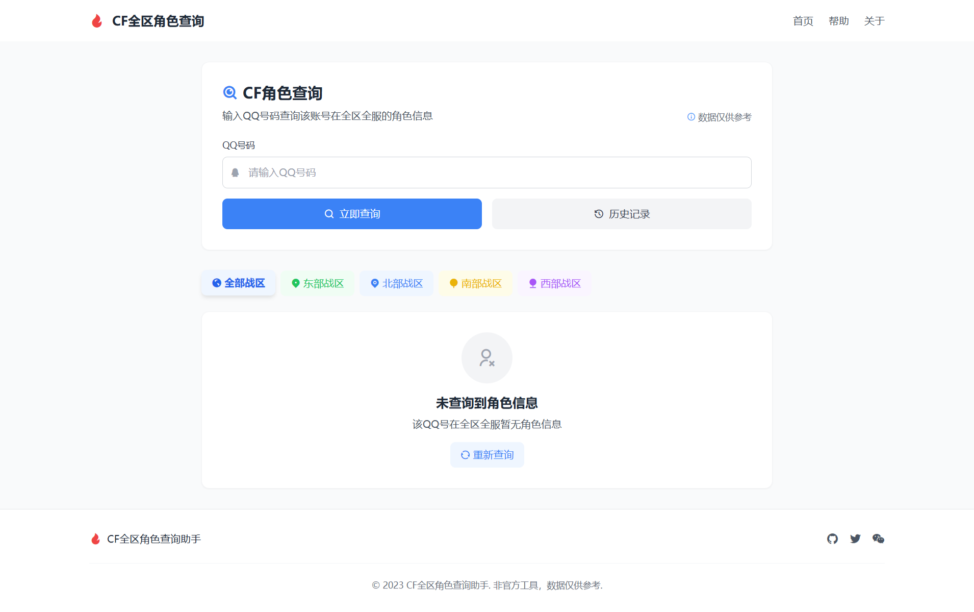Click the globe icon on 全部战区 filter
Screen dimensions: 974x612
pos(217,283)
